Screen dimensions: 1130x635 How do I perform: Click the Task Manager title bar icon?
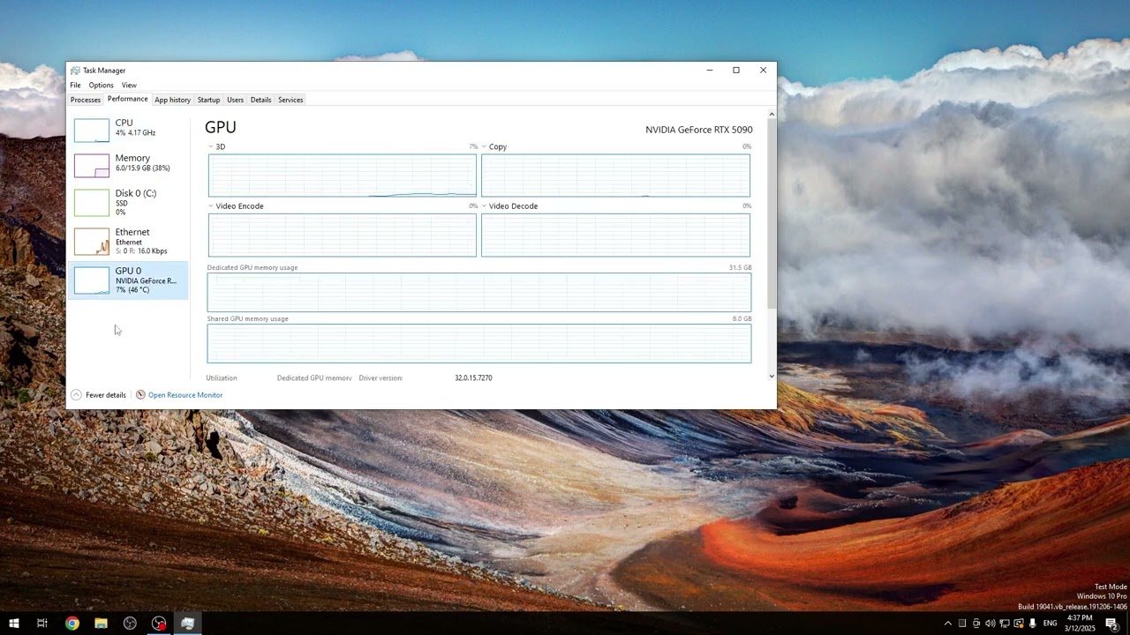tap(75, 71)
